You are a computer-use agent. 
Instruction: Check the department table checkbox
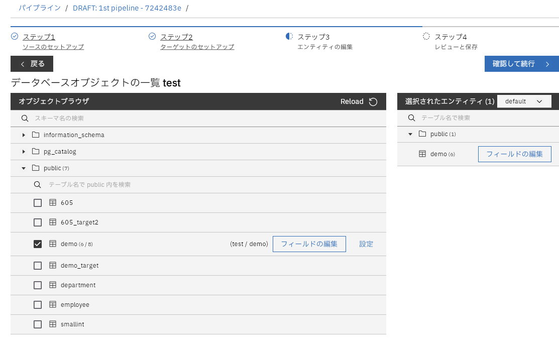click(x=38, y=285)
